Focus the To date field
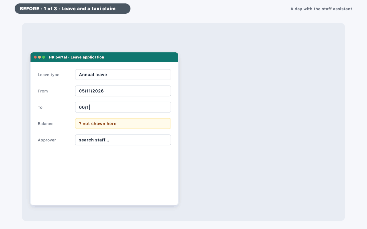Viewport: 367px width, 229px height. [x=123, y=107]
